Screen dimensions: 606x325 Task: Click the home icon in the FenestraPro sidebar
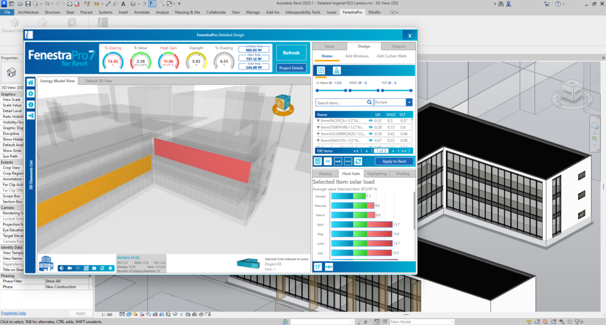[31, 83]
